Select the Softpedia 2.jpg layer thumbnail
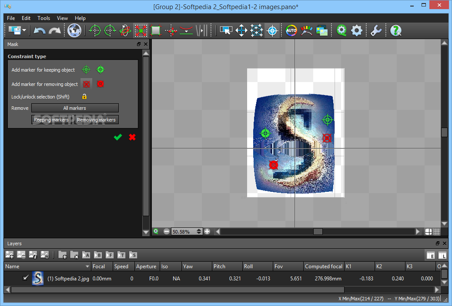This screenshot has width=452, height=306. 38,278
